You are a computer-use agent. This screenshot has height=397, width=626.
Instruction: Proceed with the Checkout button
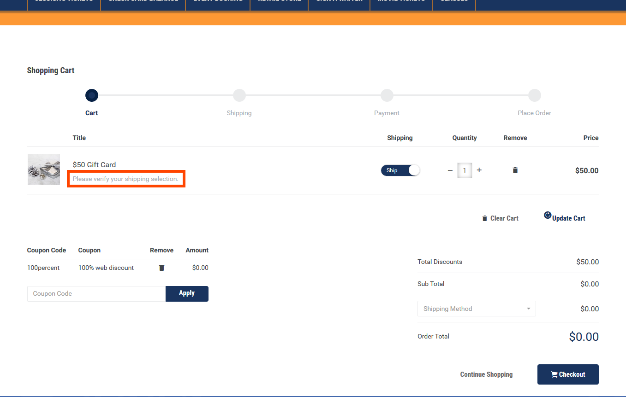click(x=567, y=374)
